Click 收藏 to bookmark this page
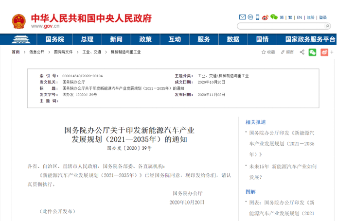 click(x=267, y=52)
